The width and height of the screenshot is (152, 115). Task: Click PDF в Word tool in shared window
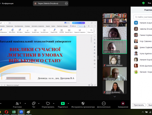click(x=12, y=31)
